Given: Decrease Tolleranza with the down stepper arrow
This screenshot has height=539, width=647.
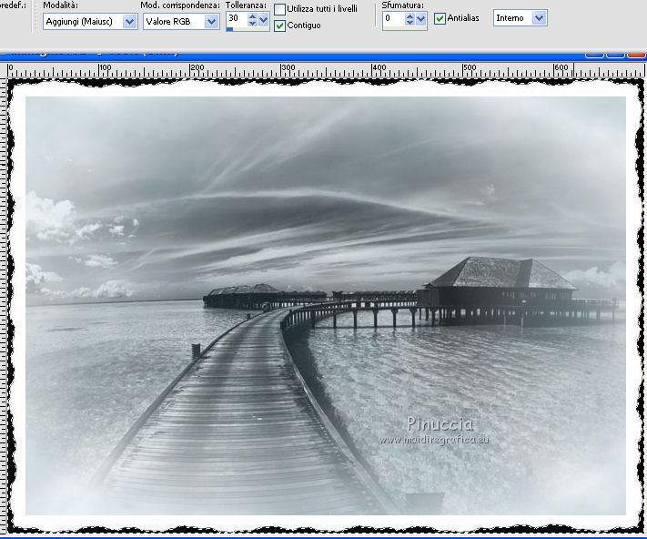Looking at the screenshot, I should (253, 23).
